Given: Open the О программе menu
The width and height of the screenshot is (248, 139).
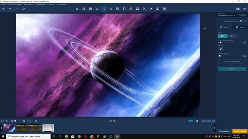Looking at the screenshot, I should [x=40, y=4].
